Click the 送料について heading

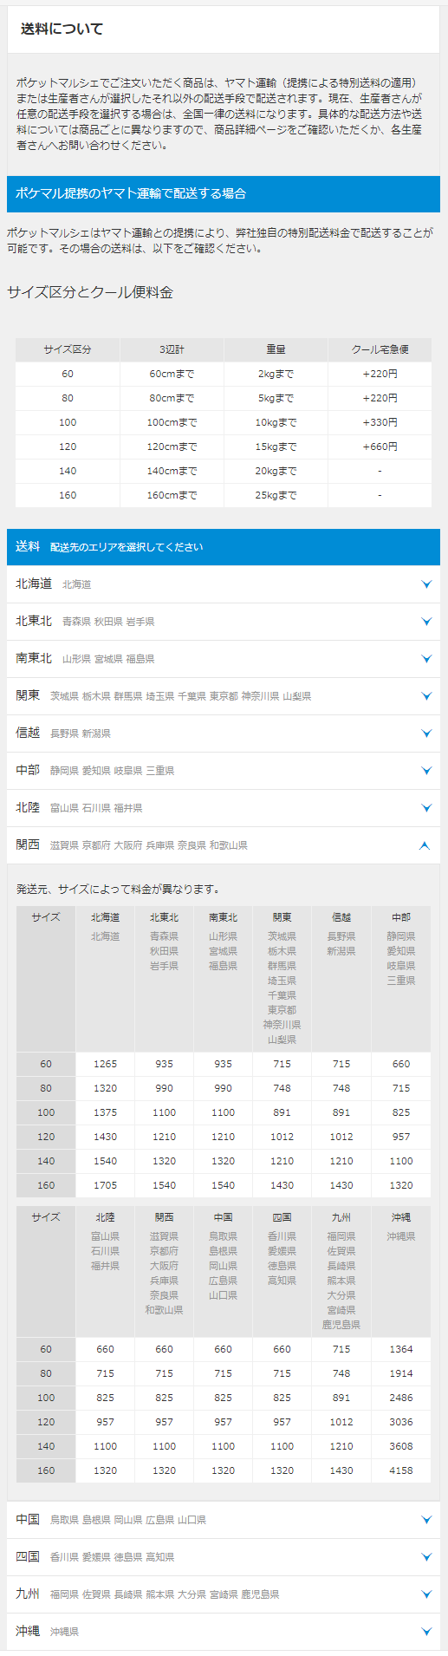pos(62,29)
